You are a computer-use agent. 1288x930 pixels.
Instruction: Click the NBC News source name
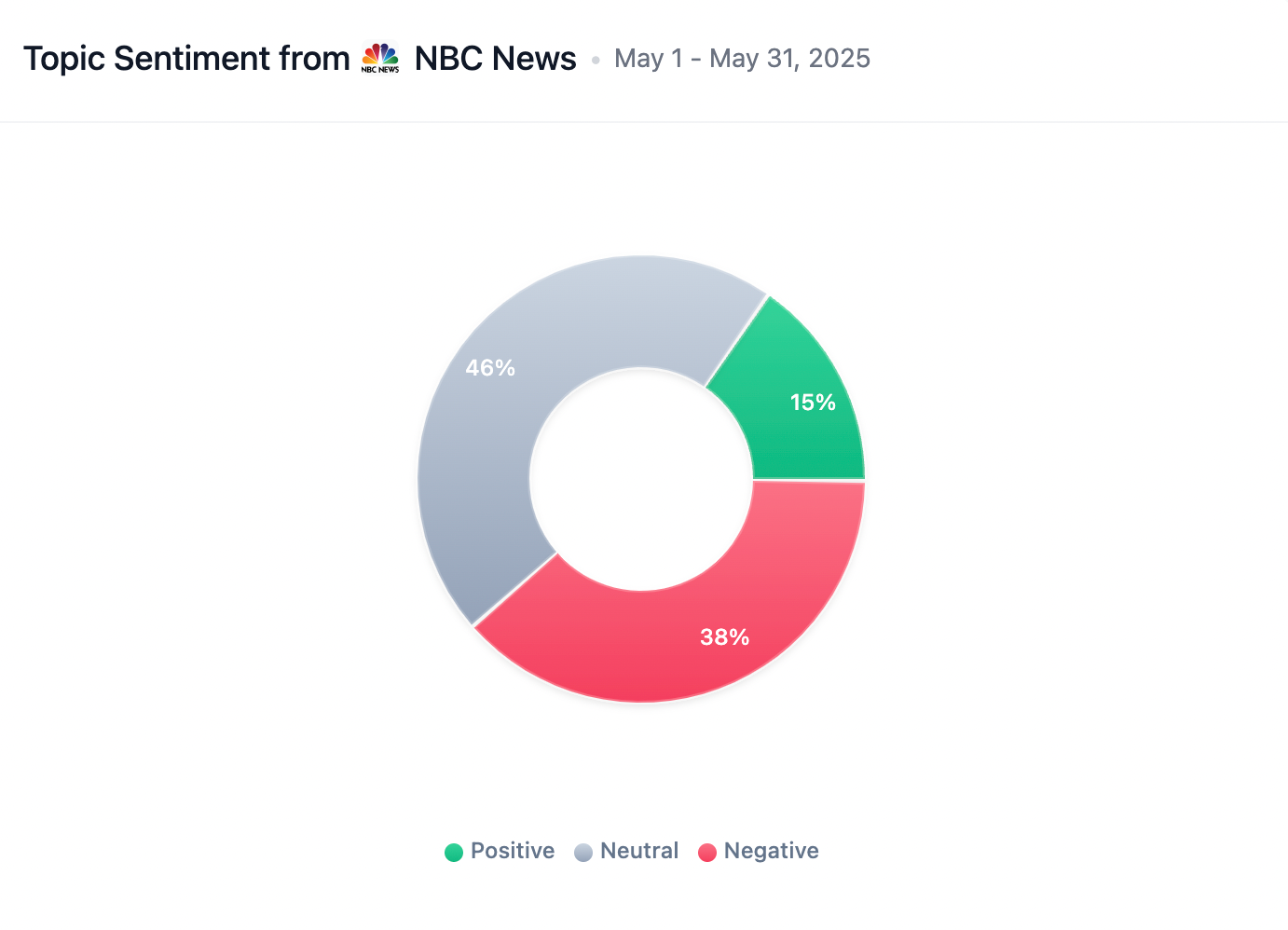pos(495,59)
